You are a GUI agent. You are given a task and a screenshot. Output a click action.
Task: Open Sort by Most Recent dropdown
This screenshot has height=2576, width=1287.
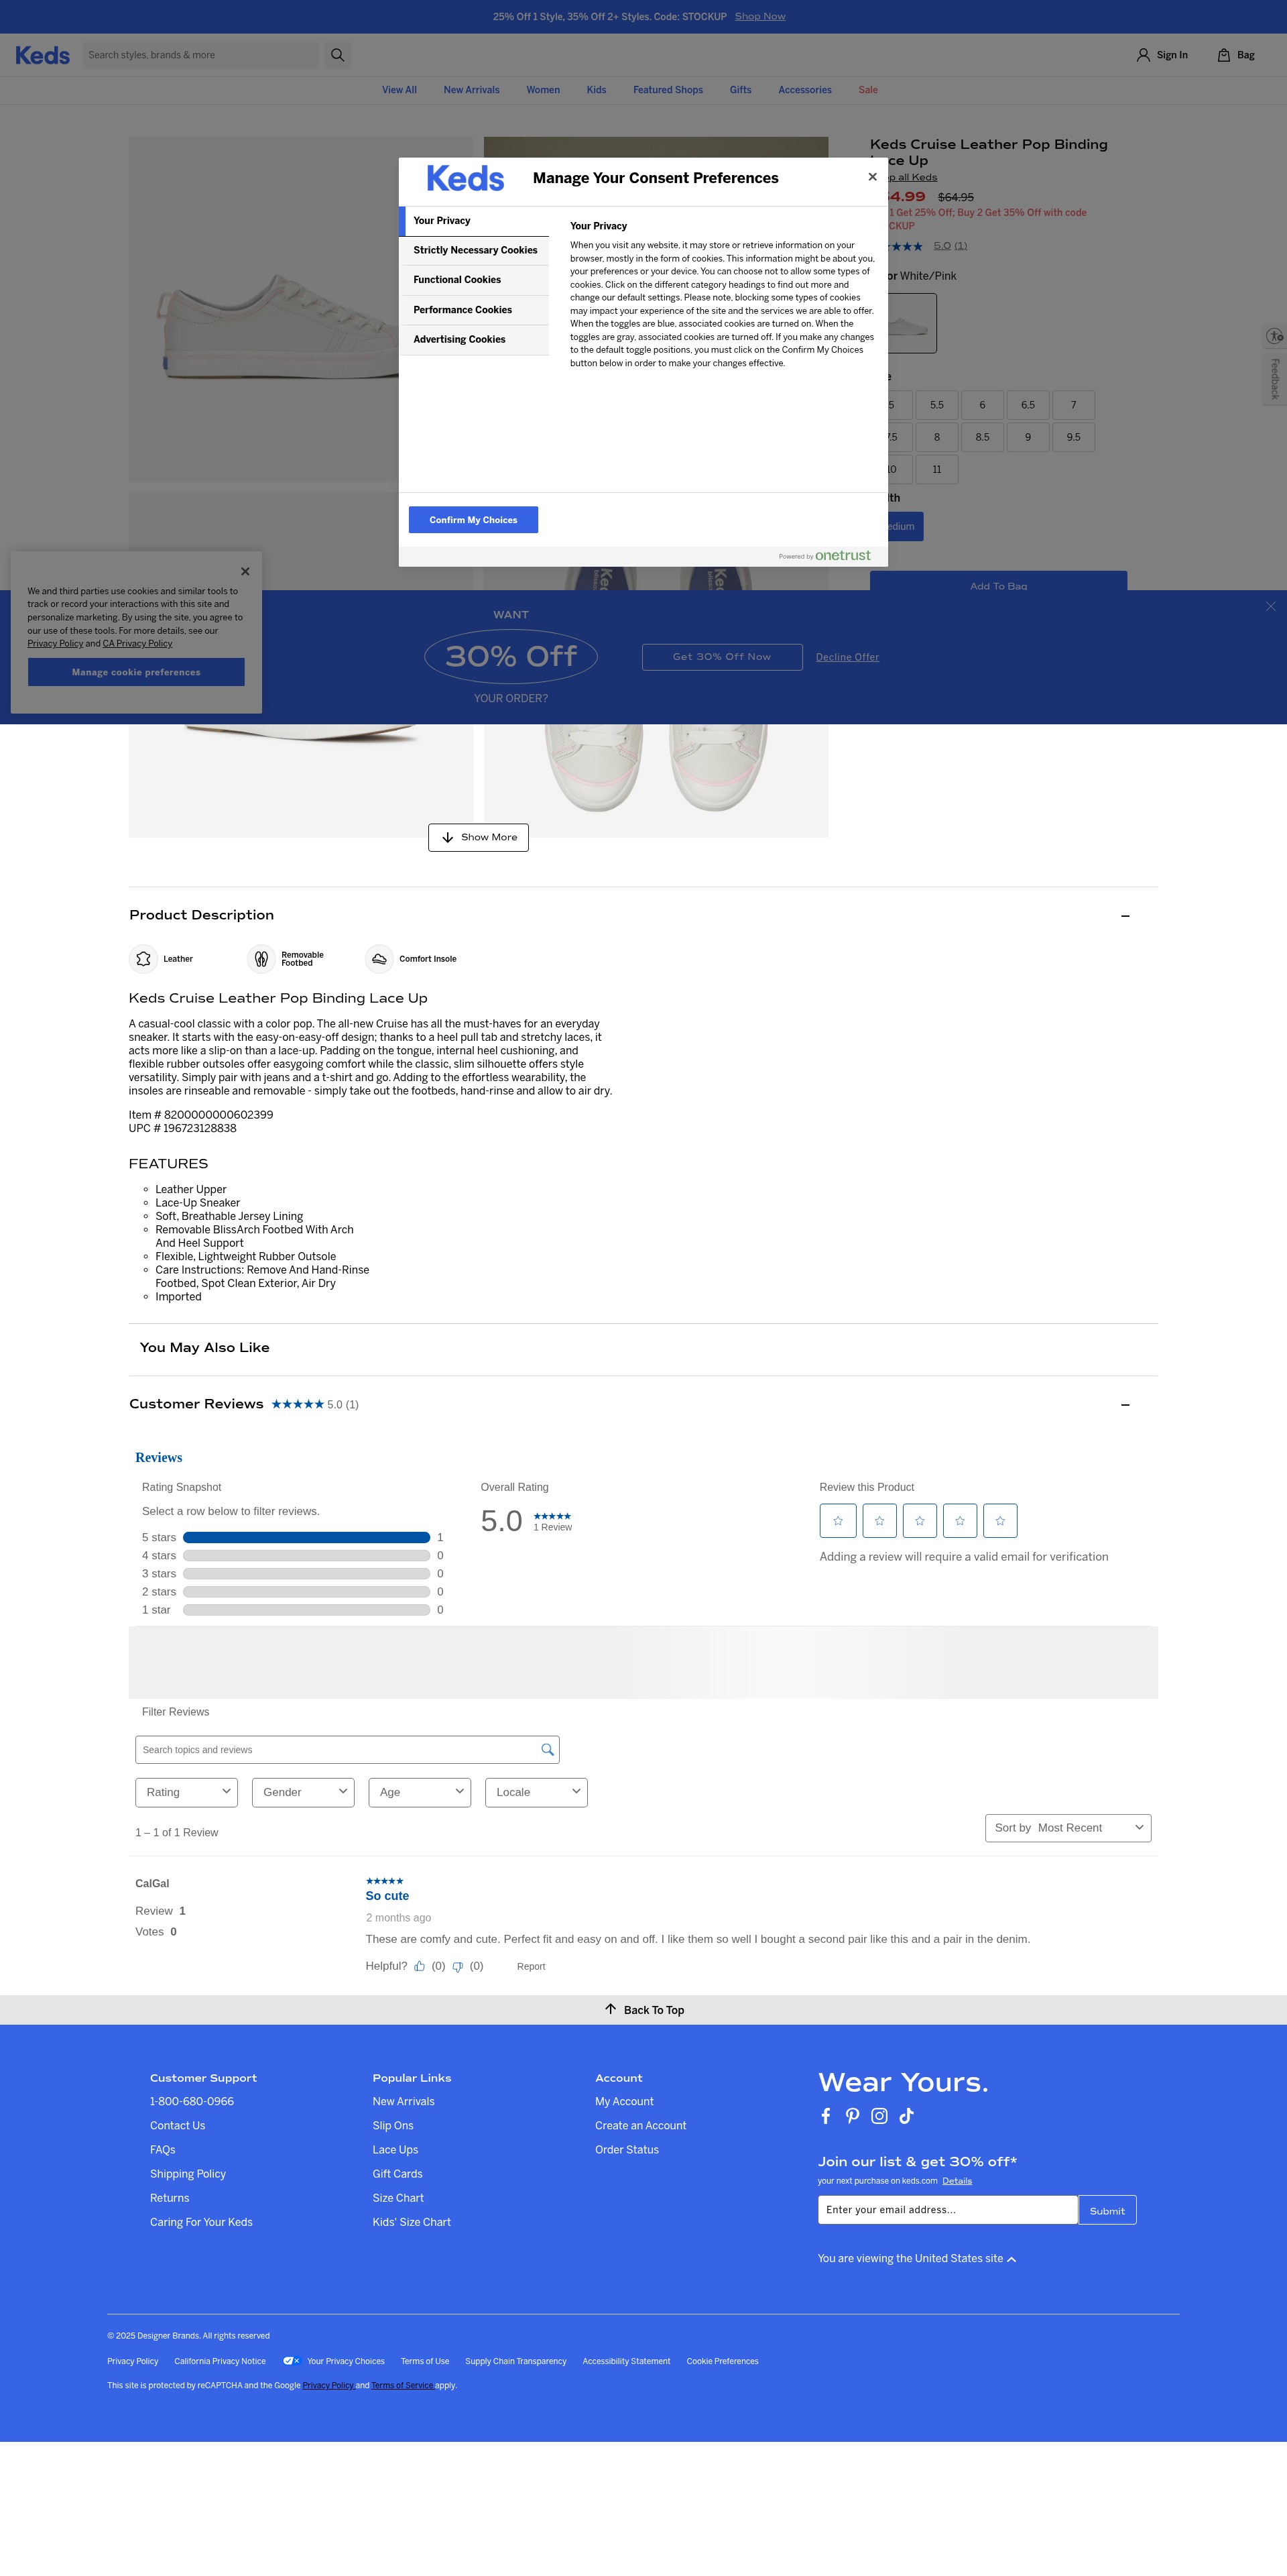pos(1068,1827)
